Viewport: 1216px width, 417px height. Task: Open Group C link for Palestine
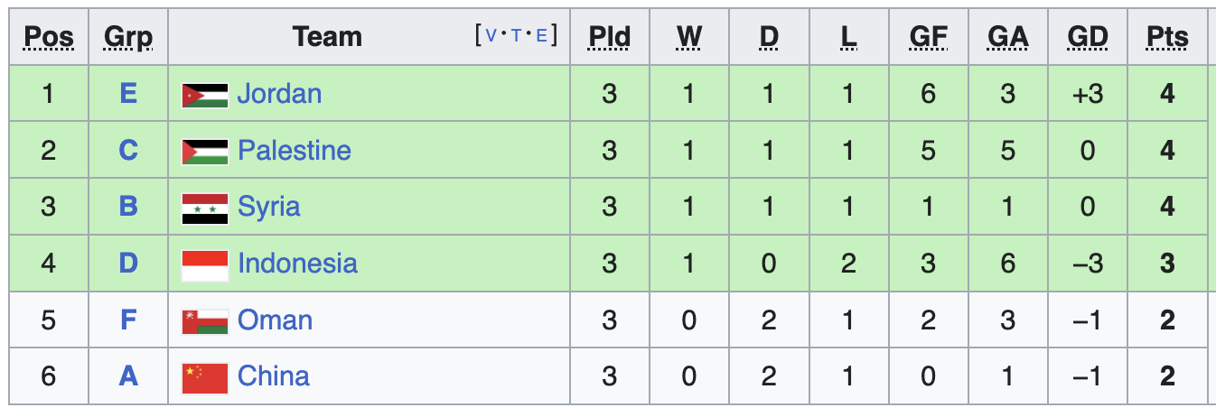(x=128, y=151)
